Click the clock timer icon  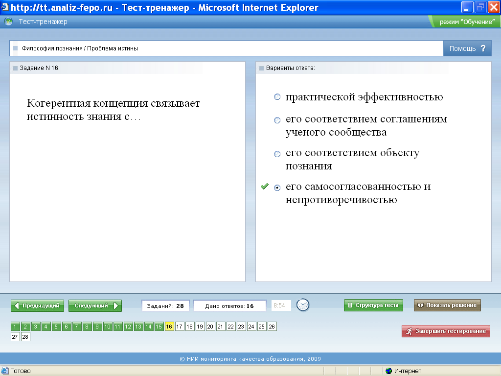[302, 305]
